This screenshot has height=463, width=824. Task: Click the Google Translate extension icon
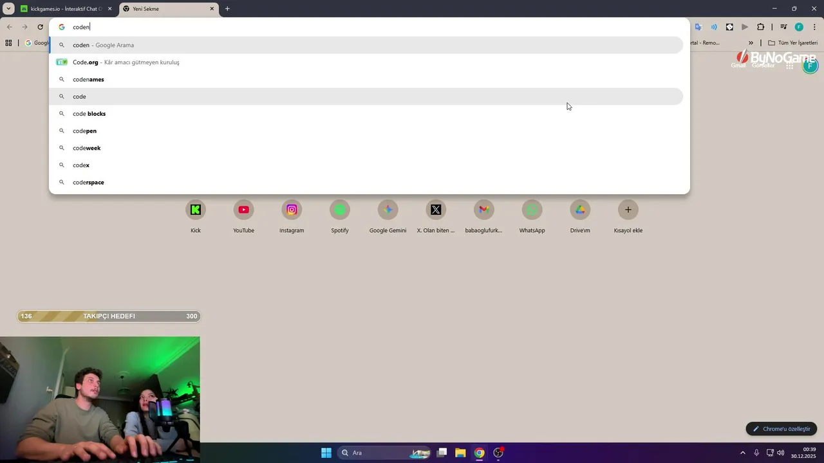point(698,27)
